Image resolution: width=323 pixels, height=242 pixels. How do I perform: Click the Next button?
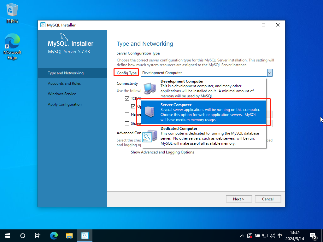(x=239, y=199)
